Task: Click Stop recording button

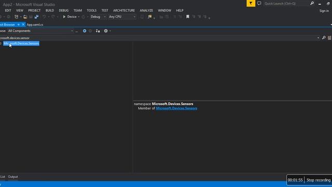Action: click(x=319, y=180)
